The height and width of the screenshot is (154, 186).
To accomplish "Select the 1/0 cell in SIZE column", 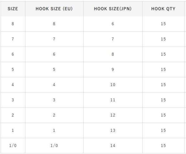I will click(x=13, y=146).
